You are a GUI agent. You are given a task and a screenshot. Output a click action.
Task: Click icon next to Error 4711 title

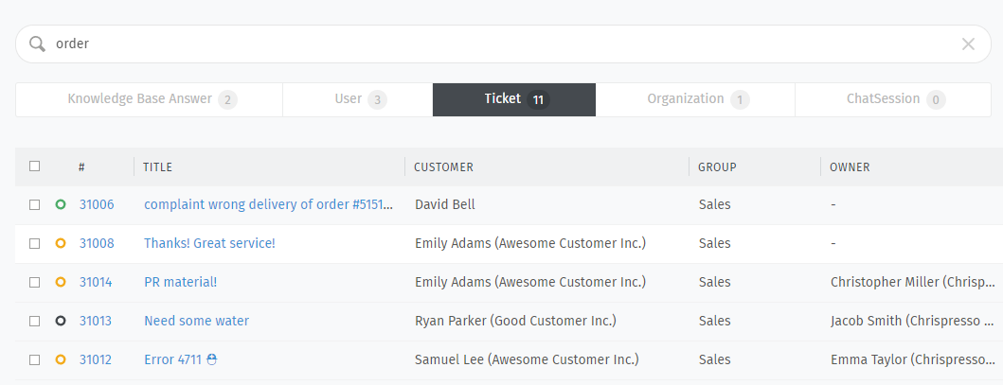click(x=211, y=359)
